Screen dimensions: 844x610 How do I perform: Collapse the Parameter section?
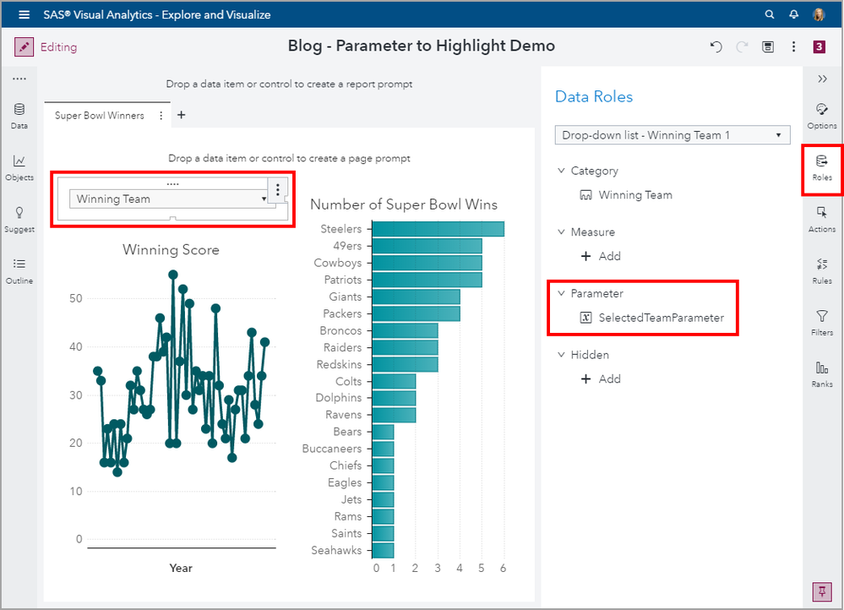pyautogui.click(x=562, y=294)
